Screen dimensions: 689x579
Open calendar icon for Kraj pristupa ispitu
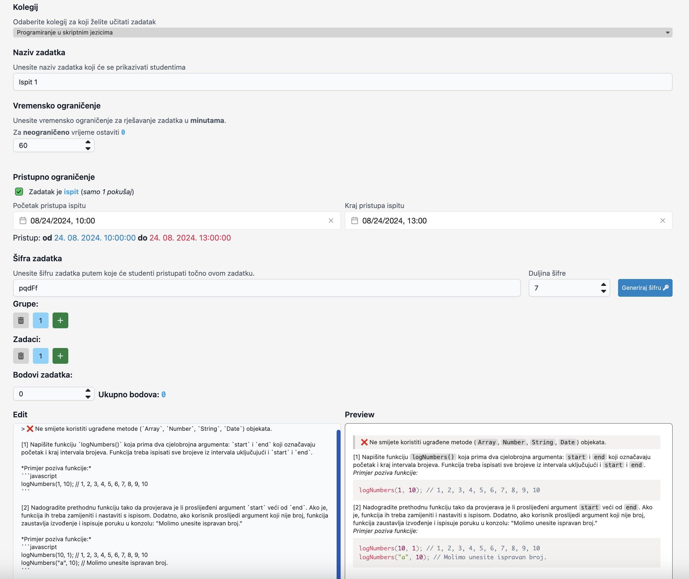point(354,220)
